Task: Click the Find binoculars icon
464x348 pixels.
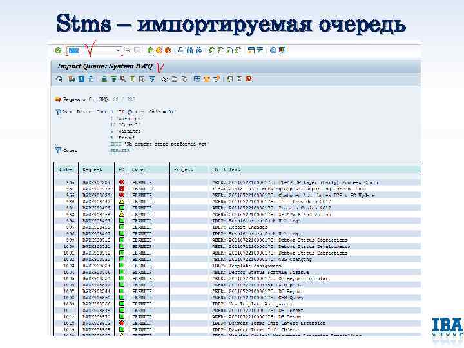Action: pos(189,50)
